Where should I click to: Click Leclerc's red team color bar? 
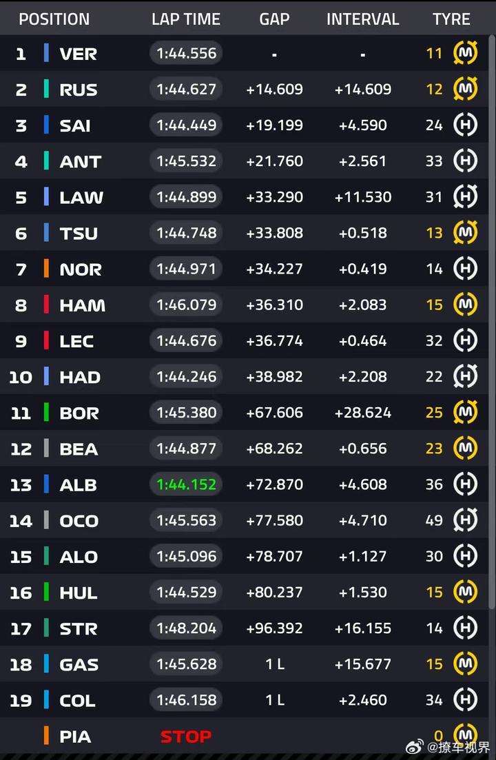(47, 340)
